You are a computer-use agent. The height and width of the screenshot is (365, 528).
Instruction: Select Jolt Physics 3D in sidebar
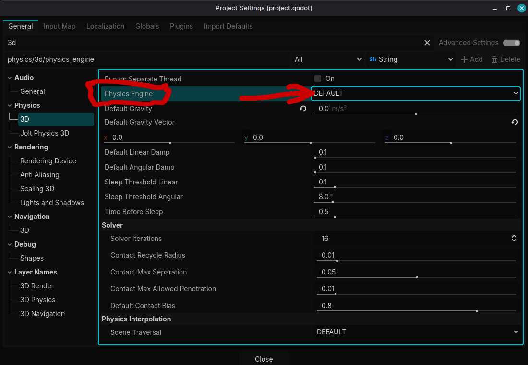click(45, 133)
